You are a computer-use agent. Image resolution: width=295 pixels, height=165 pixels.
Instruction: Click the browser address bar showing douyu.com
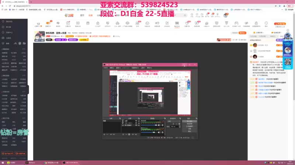(x=143, y=6)
